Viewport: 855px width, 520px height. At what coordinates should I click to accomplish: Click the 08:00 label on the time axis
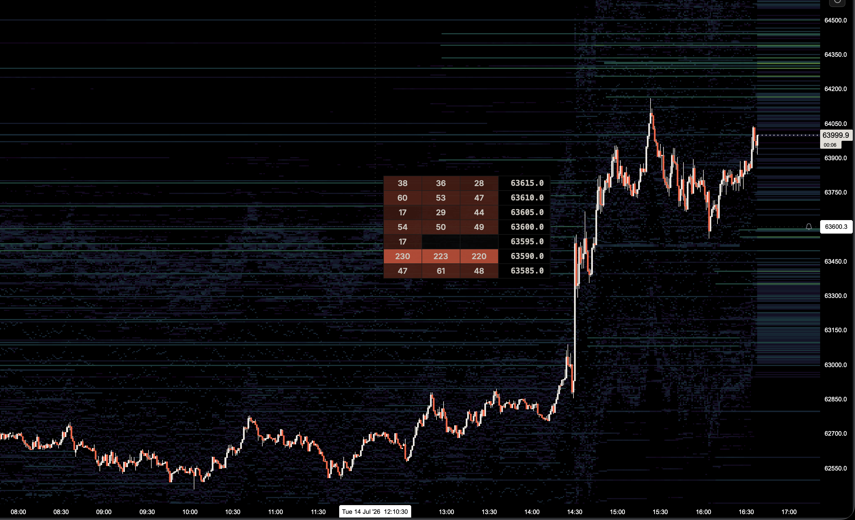(18, 512)
